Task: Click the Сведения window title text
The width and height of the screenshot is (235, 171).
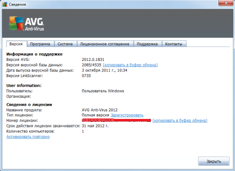Action: pos(17,5)
